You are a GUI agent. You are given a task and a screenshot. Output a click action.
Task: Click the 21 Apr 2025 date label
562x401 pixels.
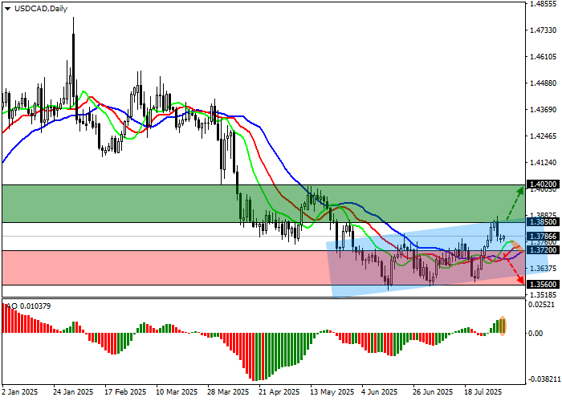(x=279, y=392)
